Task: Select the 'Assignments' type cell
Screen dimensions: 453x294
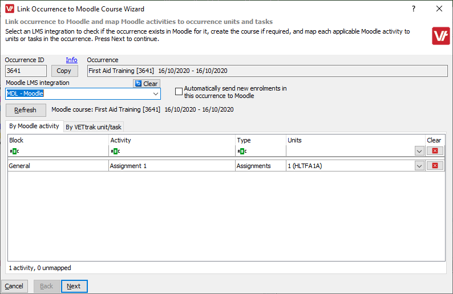Action: (261, 166)
